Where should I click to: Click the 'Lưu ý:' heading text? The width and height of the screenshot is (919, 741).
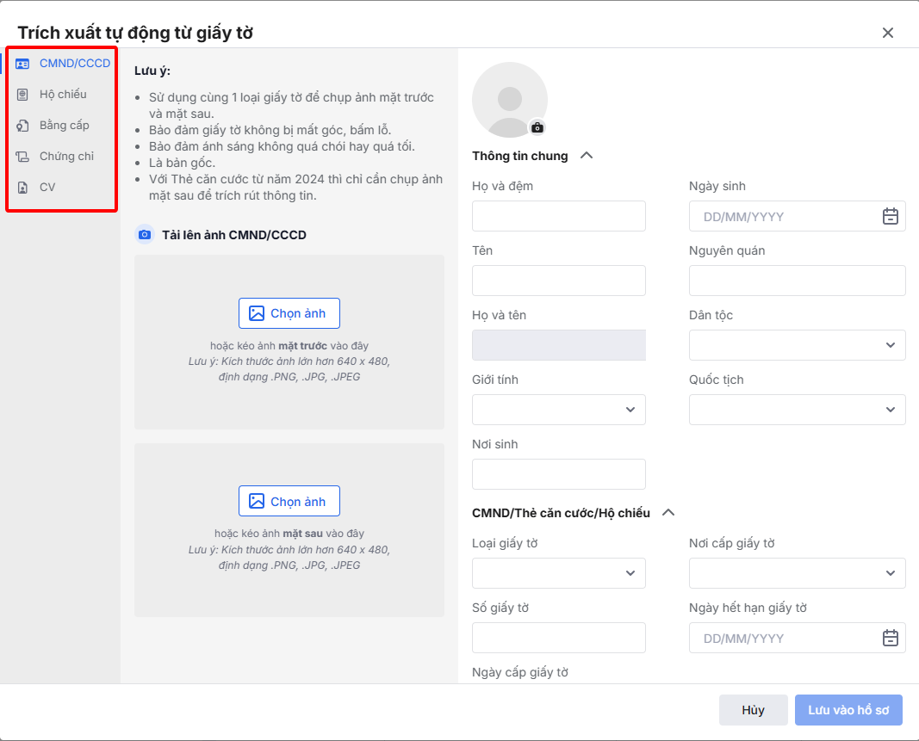[x=152, y=71]
